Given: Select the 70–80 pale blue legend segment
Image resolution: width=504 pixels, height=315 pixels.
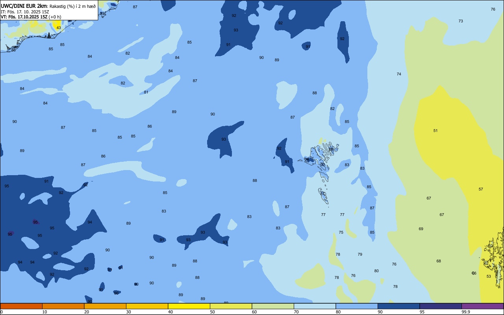Looking at the screenshot, I should (x=315, y=306).
